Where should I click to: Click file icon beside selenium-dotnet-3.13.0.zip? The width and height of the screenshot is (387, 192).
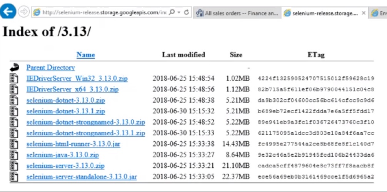point(14,100)
